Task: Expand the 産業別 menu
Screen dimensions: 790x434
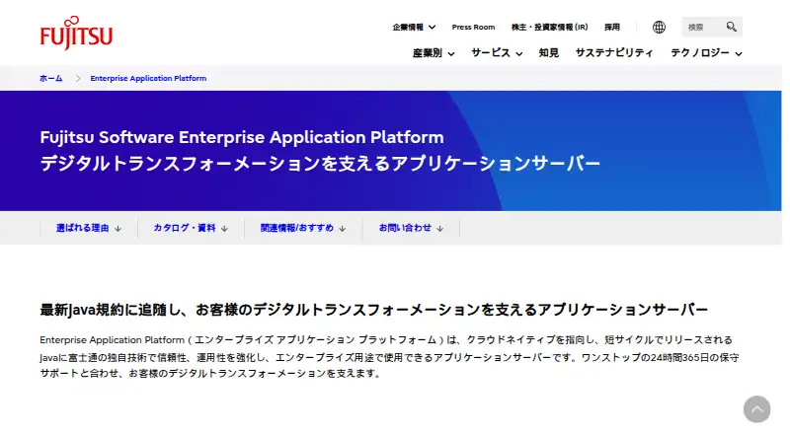Action: tap(434, 53)
